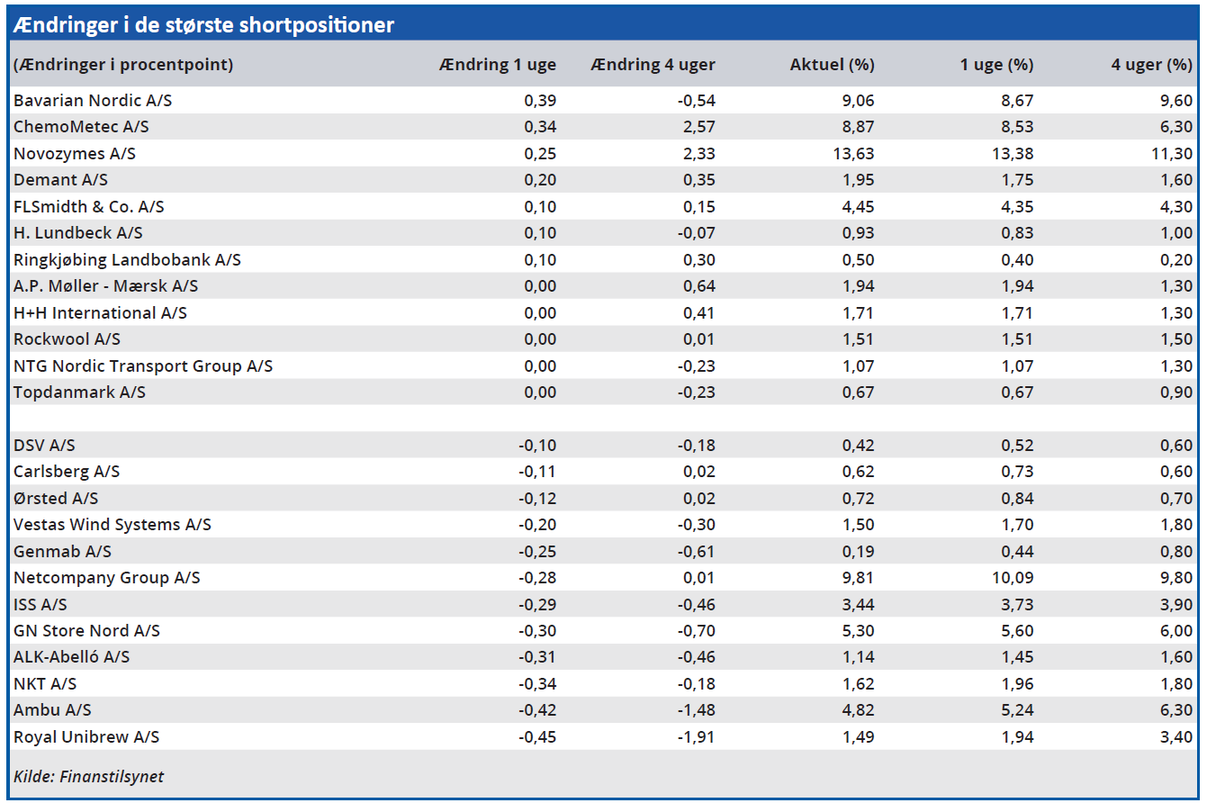Image resolution: width=1207 pixels, height=803 pixels.
Task: Click NTG Nordic Transport Group A/S label
Action: click(142, 366)
